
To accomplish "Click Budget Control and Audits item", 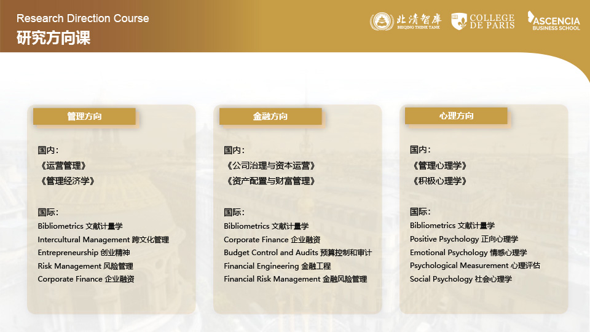I will click(297, 253).
